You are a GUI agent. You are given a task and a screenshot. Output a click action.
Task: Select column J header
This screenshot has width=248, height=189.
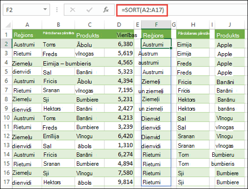point(229,25)
